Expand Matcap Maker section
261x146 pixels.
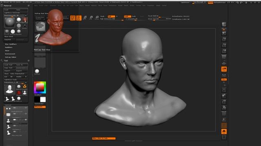(x=11, y=57)
